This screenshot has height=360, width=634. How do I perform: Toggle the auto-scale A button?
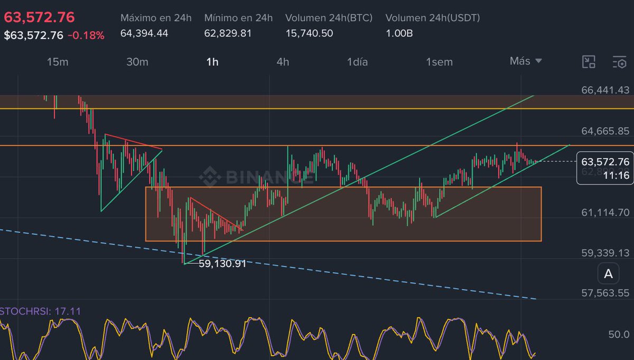point(608,274)
